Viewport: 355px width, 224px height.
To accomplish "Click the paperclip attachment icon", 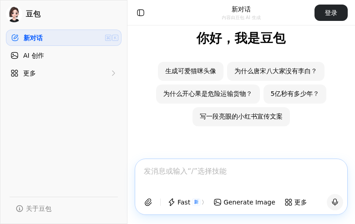I will [148, 202].
